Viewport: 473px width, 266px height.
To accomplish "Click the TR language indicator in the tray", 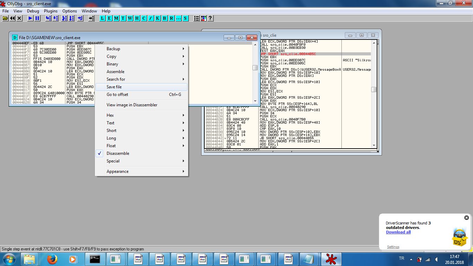I will 402,258.
